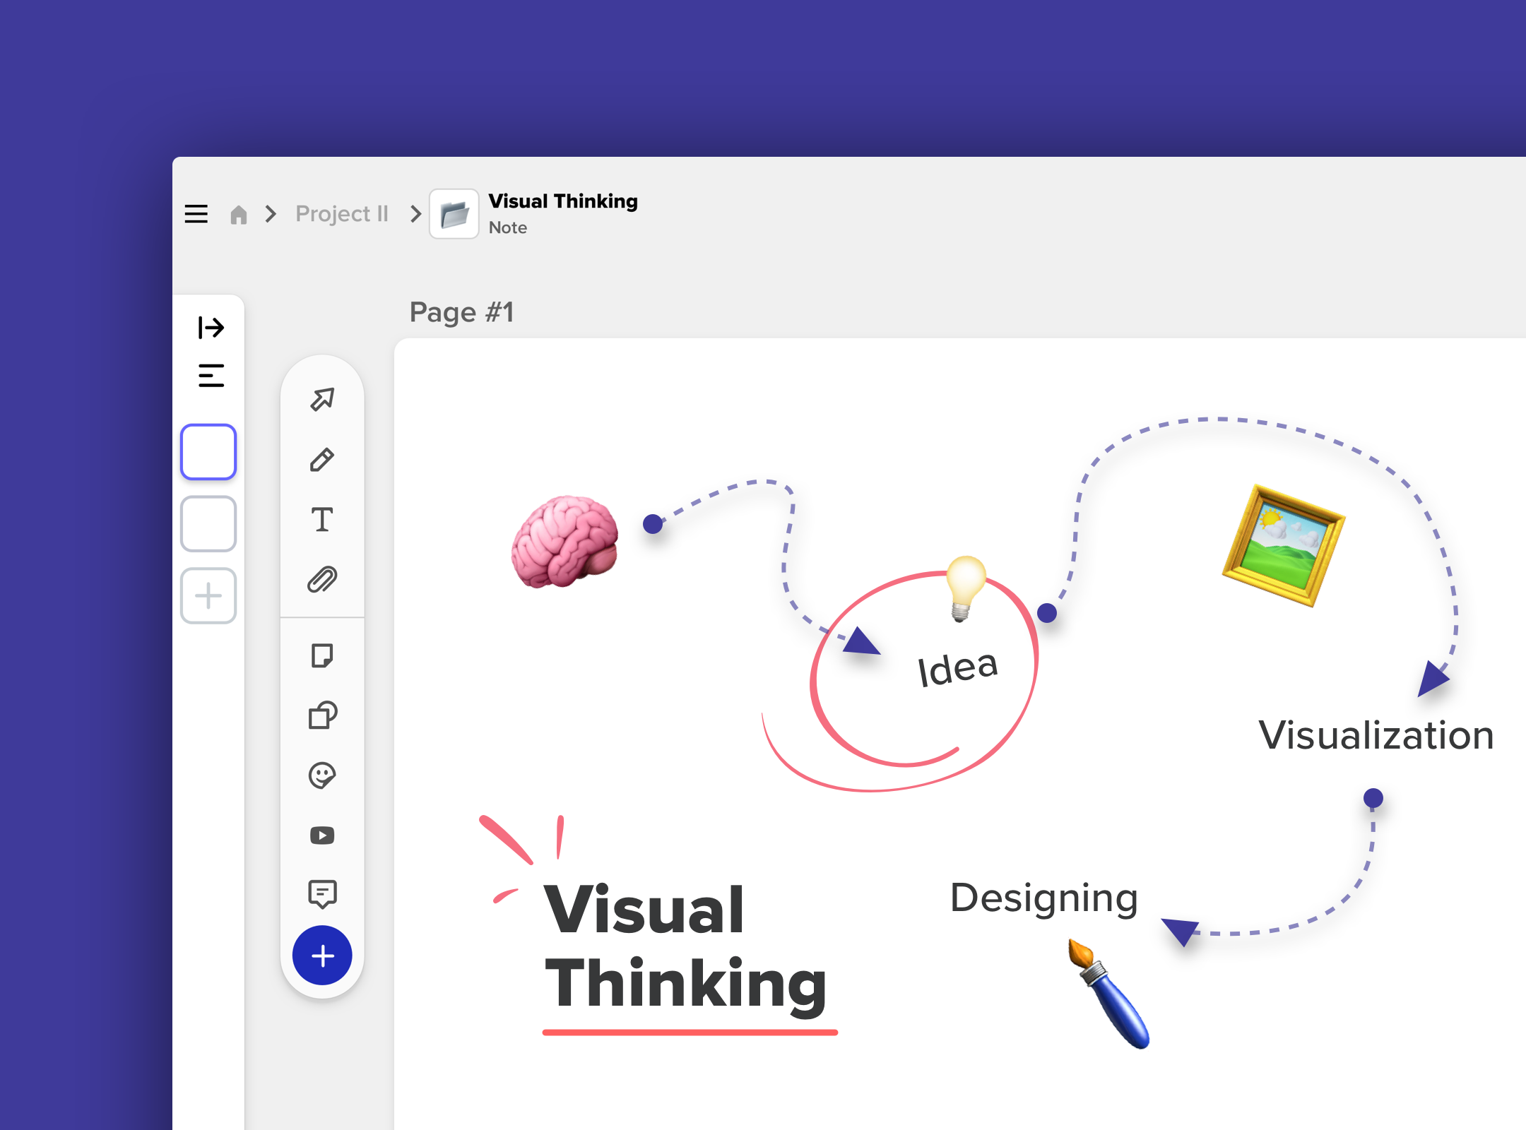The width and height of the screenshot is (1526, 1130).
Task: Select the arrow connector tool
Action: click(x=323, y=401)
